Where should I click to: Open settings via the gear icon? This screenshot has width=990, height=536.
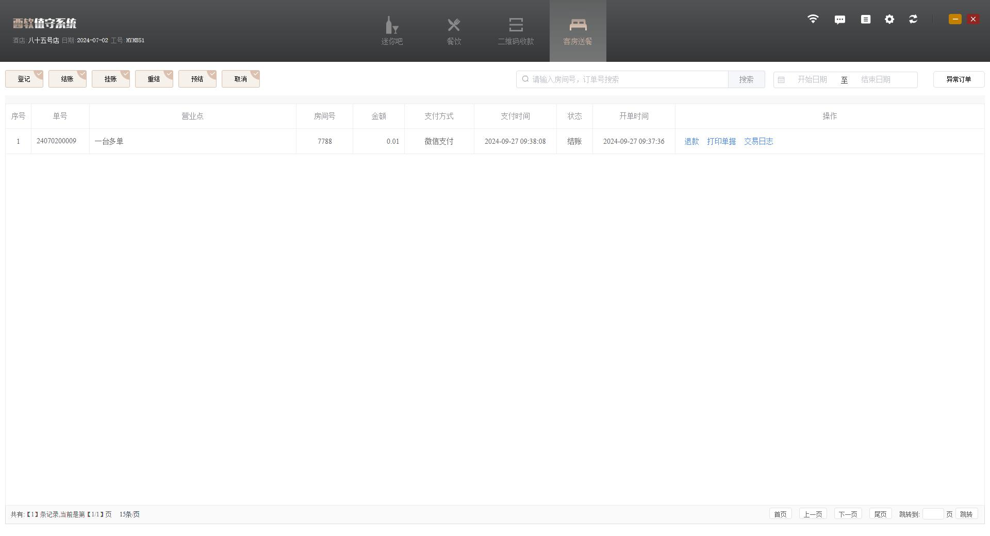889,19
